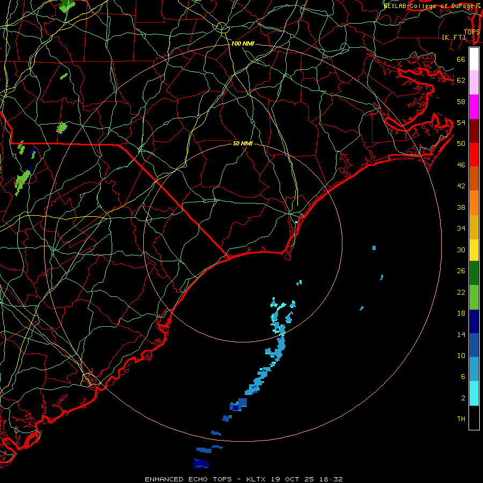Viewport: 483px width, 483px height.
Task: Click the legend value "6"
Action: pyautogui.click(x=463, y=376)
